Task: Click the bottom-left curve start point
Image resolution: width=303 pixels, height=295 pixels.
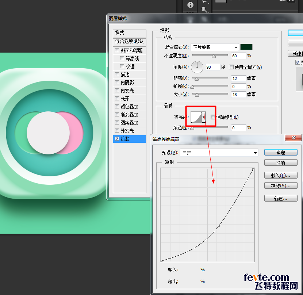Action: (x=162, y=261)
